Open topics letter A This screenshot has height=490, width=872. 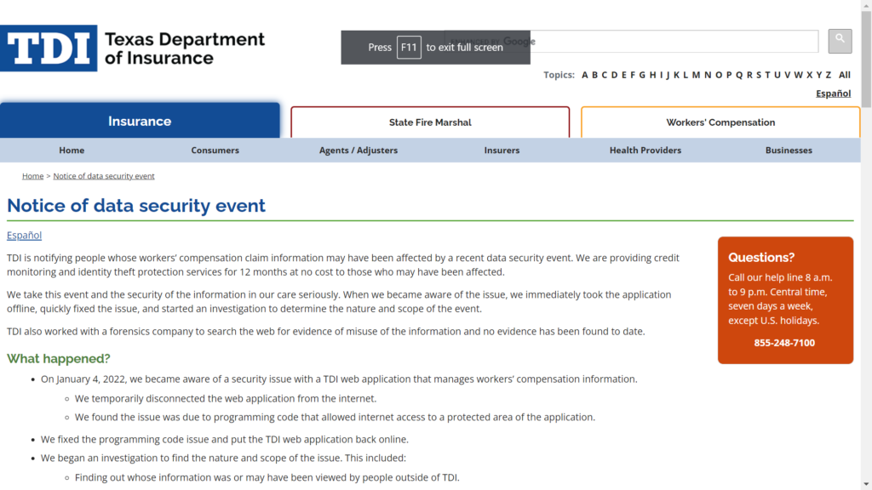tap(584, 75)
